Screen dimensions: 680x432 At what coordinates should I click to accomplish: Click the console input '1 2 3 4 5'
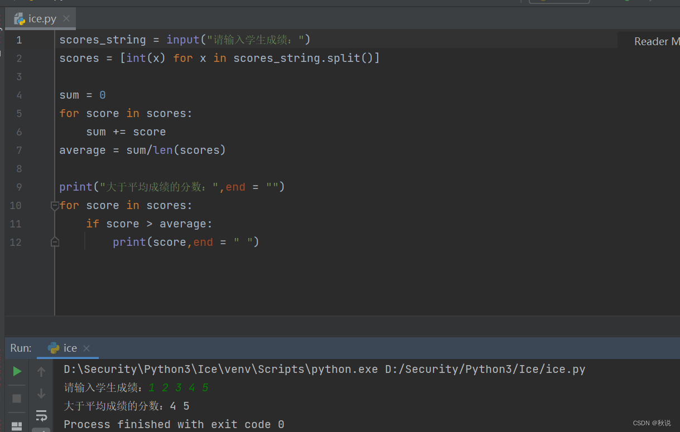click(179, 387)
